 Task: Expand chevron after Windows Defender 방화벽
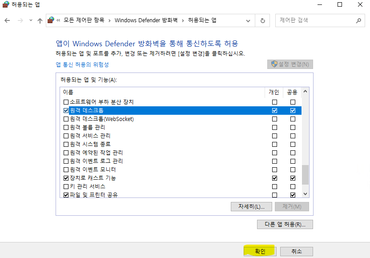pos(183,21)
